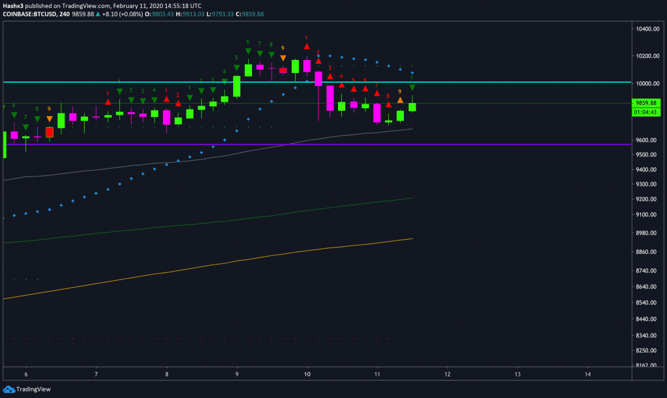The width and height of the screenshot is (667, 398).
Task: Select the COINBASE:BTCUSD symbol label
Action: tap(29, 14)
